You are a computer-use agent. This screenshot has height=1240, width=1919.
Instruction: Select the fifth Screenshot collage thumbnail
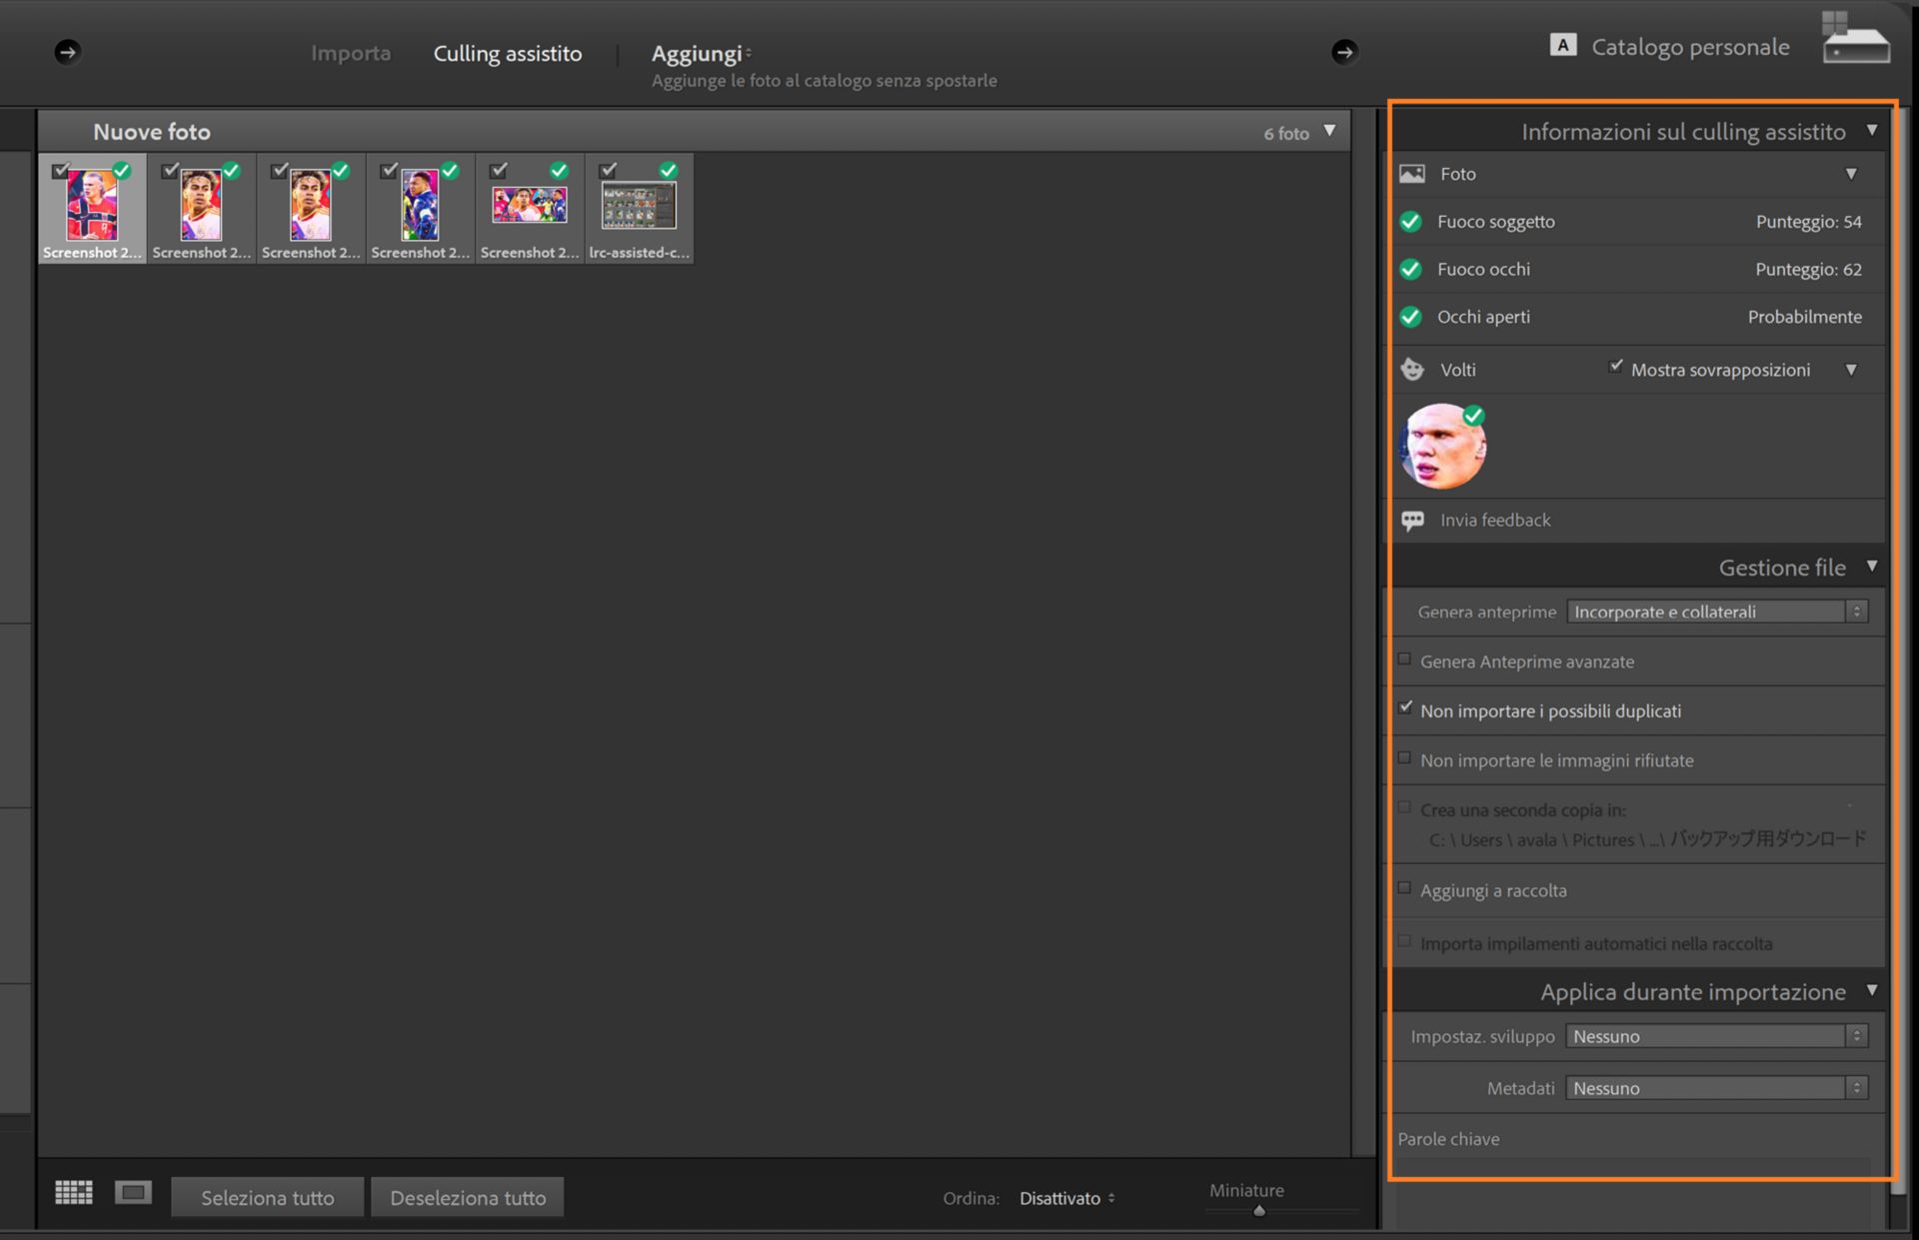pos(530,209)
